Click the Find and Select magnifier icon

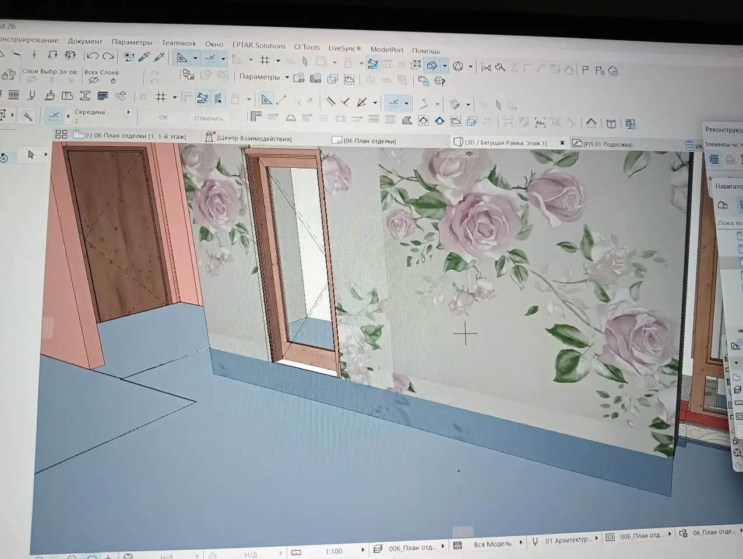129,56
